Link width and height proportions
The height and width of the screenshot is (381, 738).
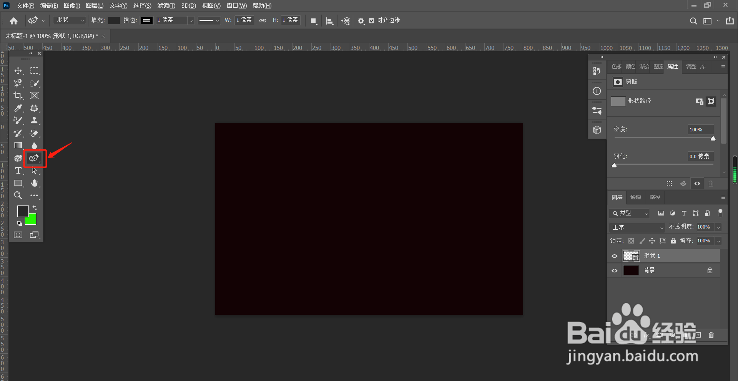point(263,21)
